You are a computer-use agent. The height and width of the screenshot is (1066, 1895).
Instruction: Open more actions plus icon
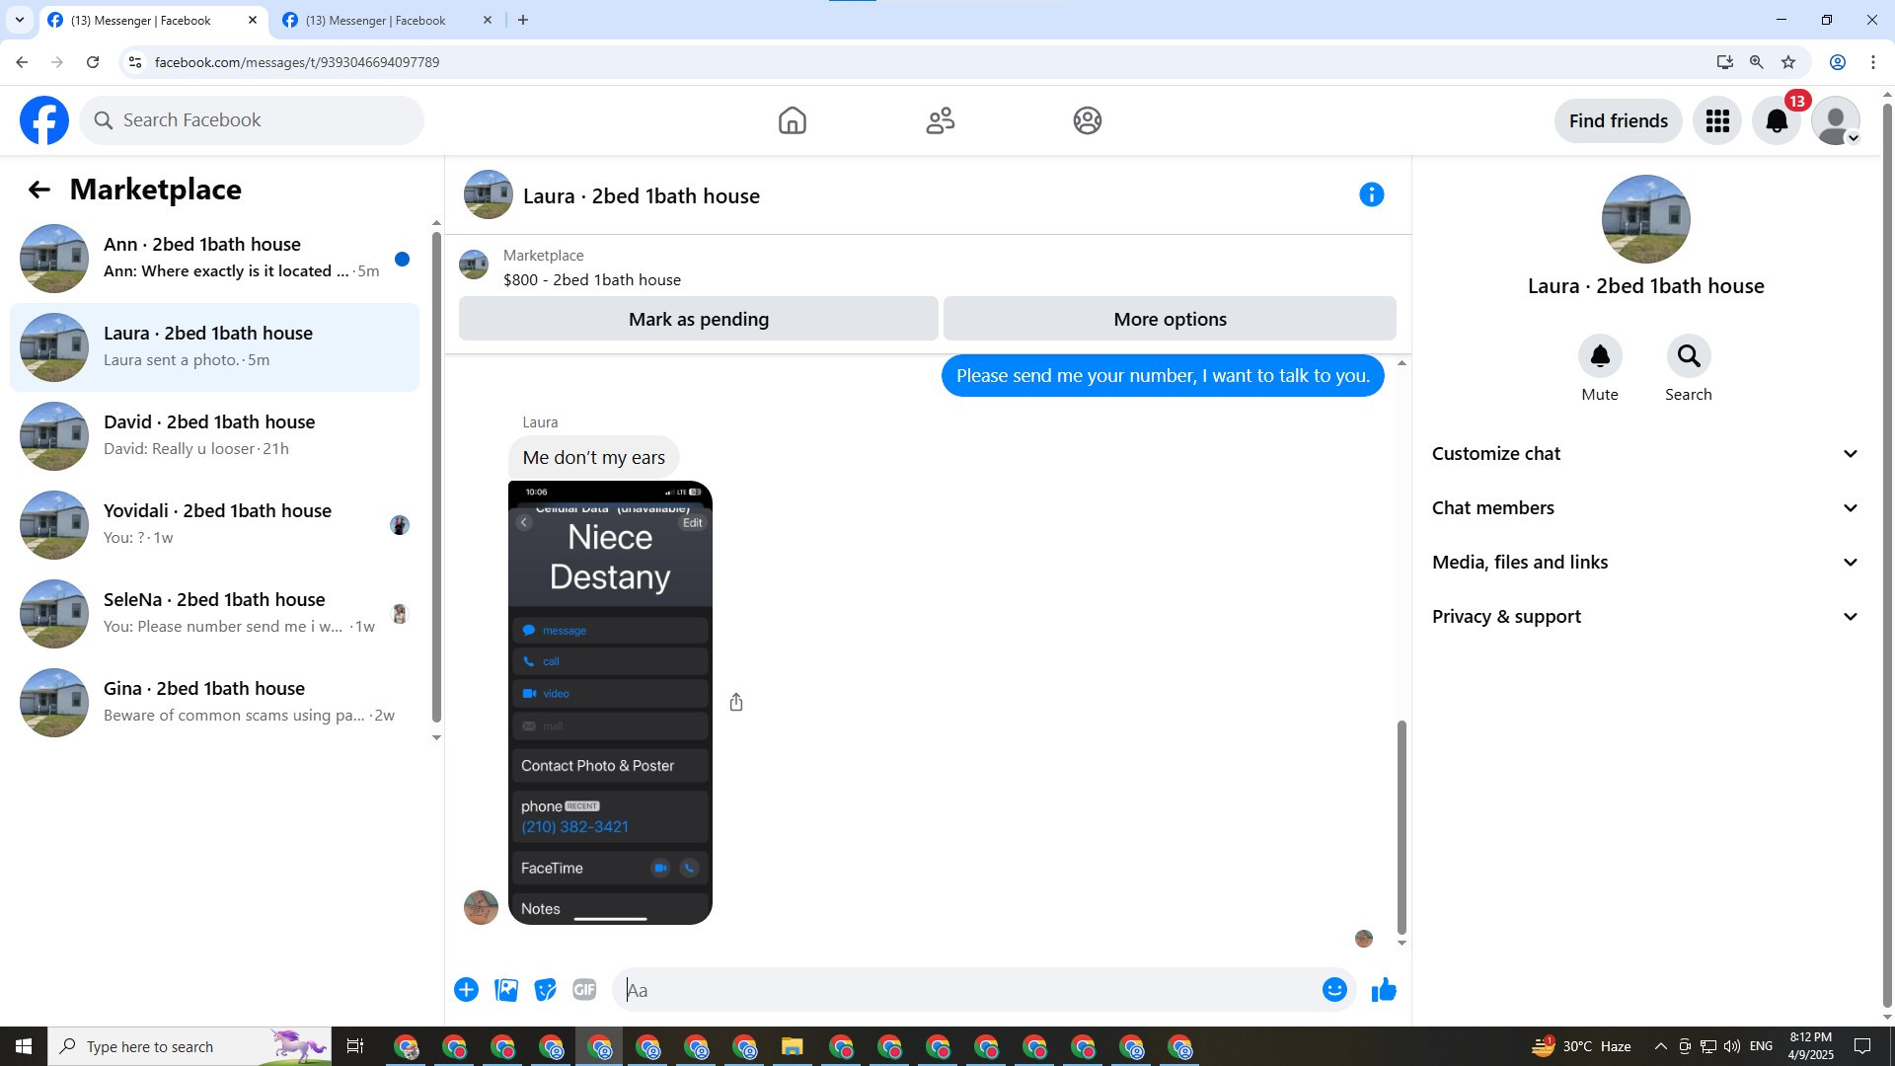tap(466, 990)
